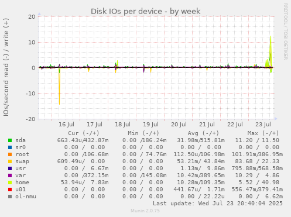
Task: Click the orange root legend swatch
Action: click(10, 154)
